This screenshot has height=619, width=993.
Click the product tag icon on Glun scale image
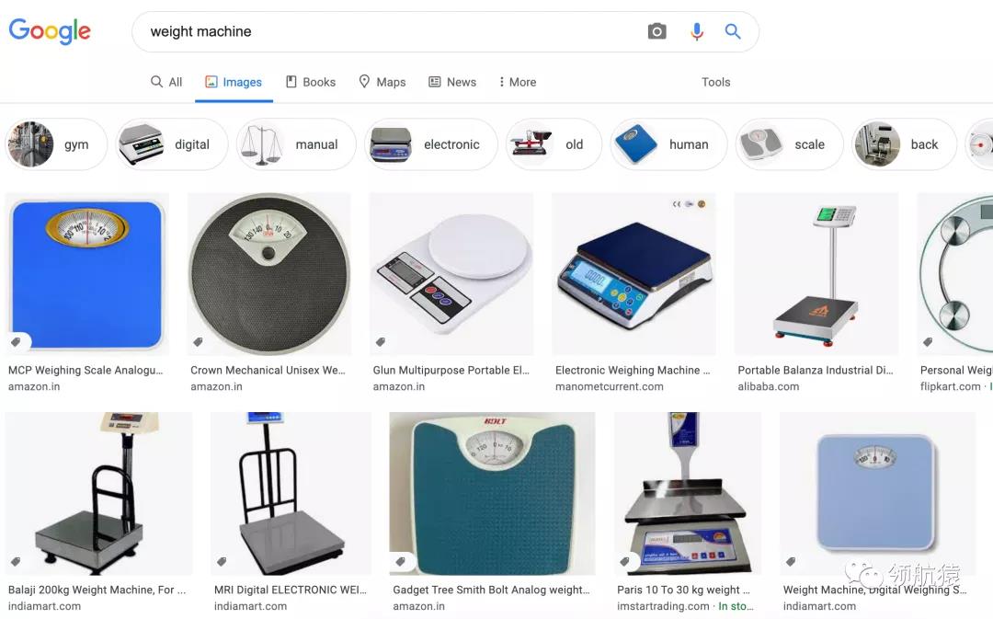pyautogui.click(x=381, y=342)
